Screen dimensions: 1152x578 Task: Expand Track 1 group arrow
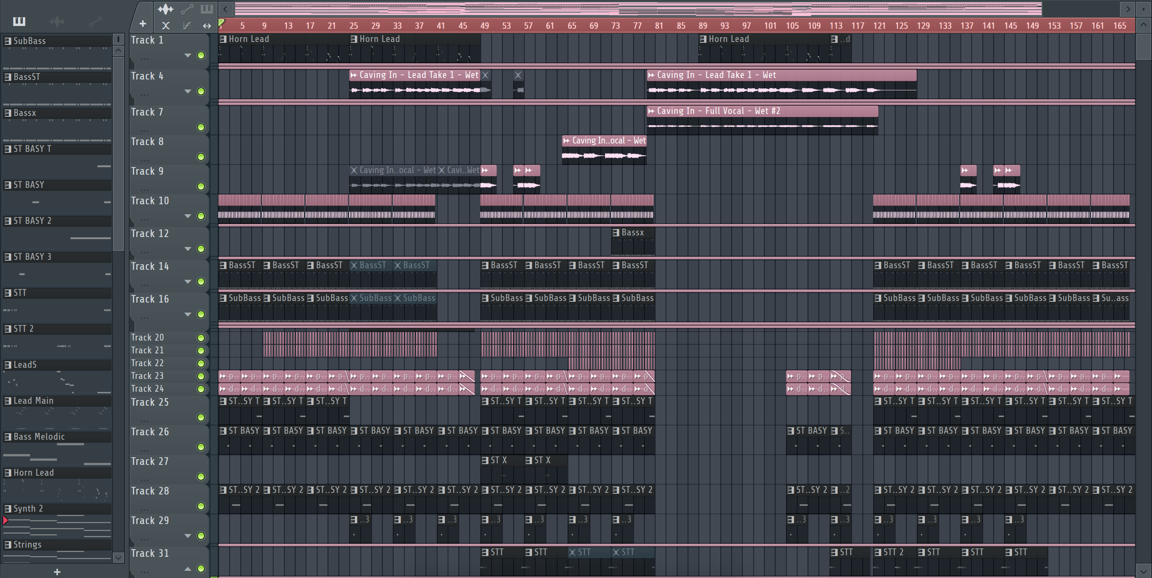pyautogui.click(x=188, y=56)
